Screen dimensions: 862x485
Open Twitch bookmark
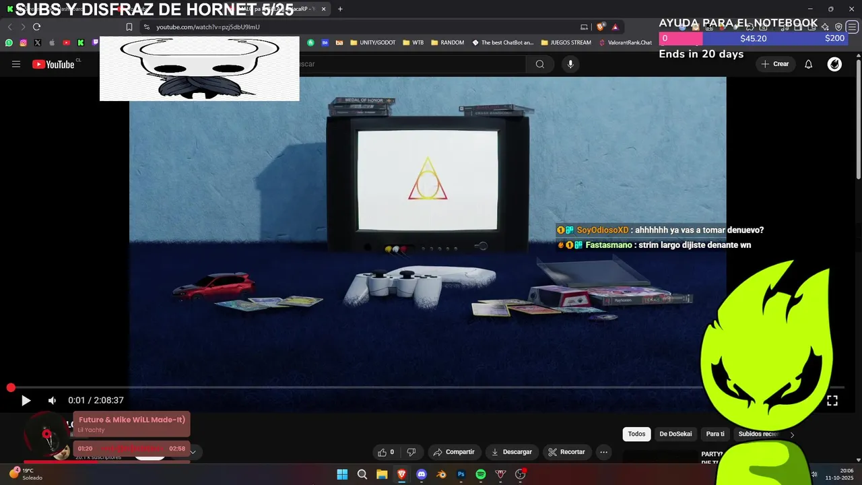(95, 42)
